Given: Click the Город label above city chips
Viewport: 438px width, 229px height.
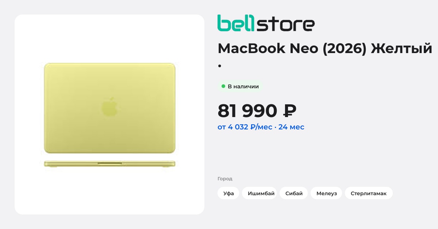Looking at the screenshot, I should [225, 179].
